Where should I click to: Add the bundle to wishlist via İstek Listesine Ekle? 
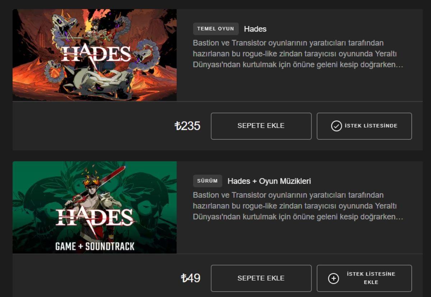click(x=364, y=278)
